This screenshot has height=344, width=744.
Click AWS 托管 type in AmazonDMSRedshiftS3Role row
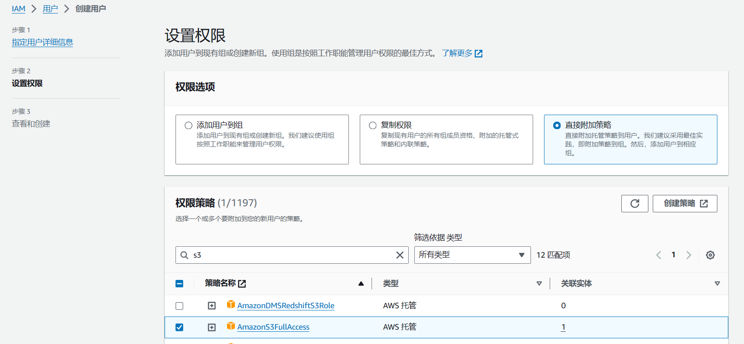400,306
